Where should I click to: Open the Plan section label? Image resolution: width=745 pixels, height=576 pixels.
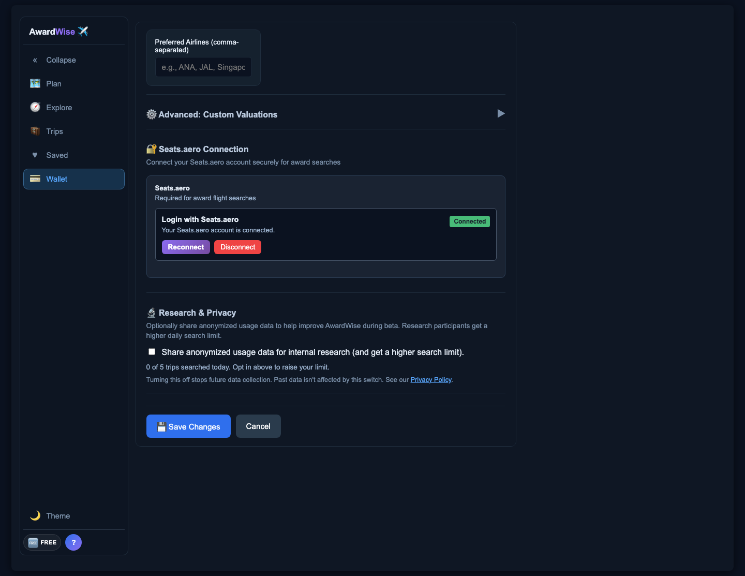tap(54, 84)
